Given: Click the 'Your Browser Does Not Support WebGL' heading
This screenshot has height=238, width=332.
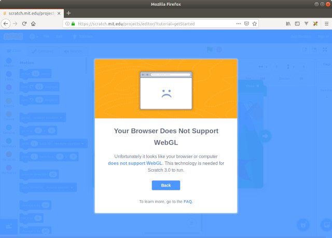Looking at the screenshot, I should [166, 136].
